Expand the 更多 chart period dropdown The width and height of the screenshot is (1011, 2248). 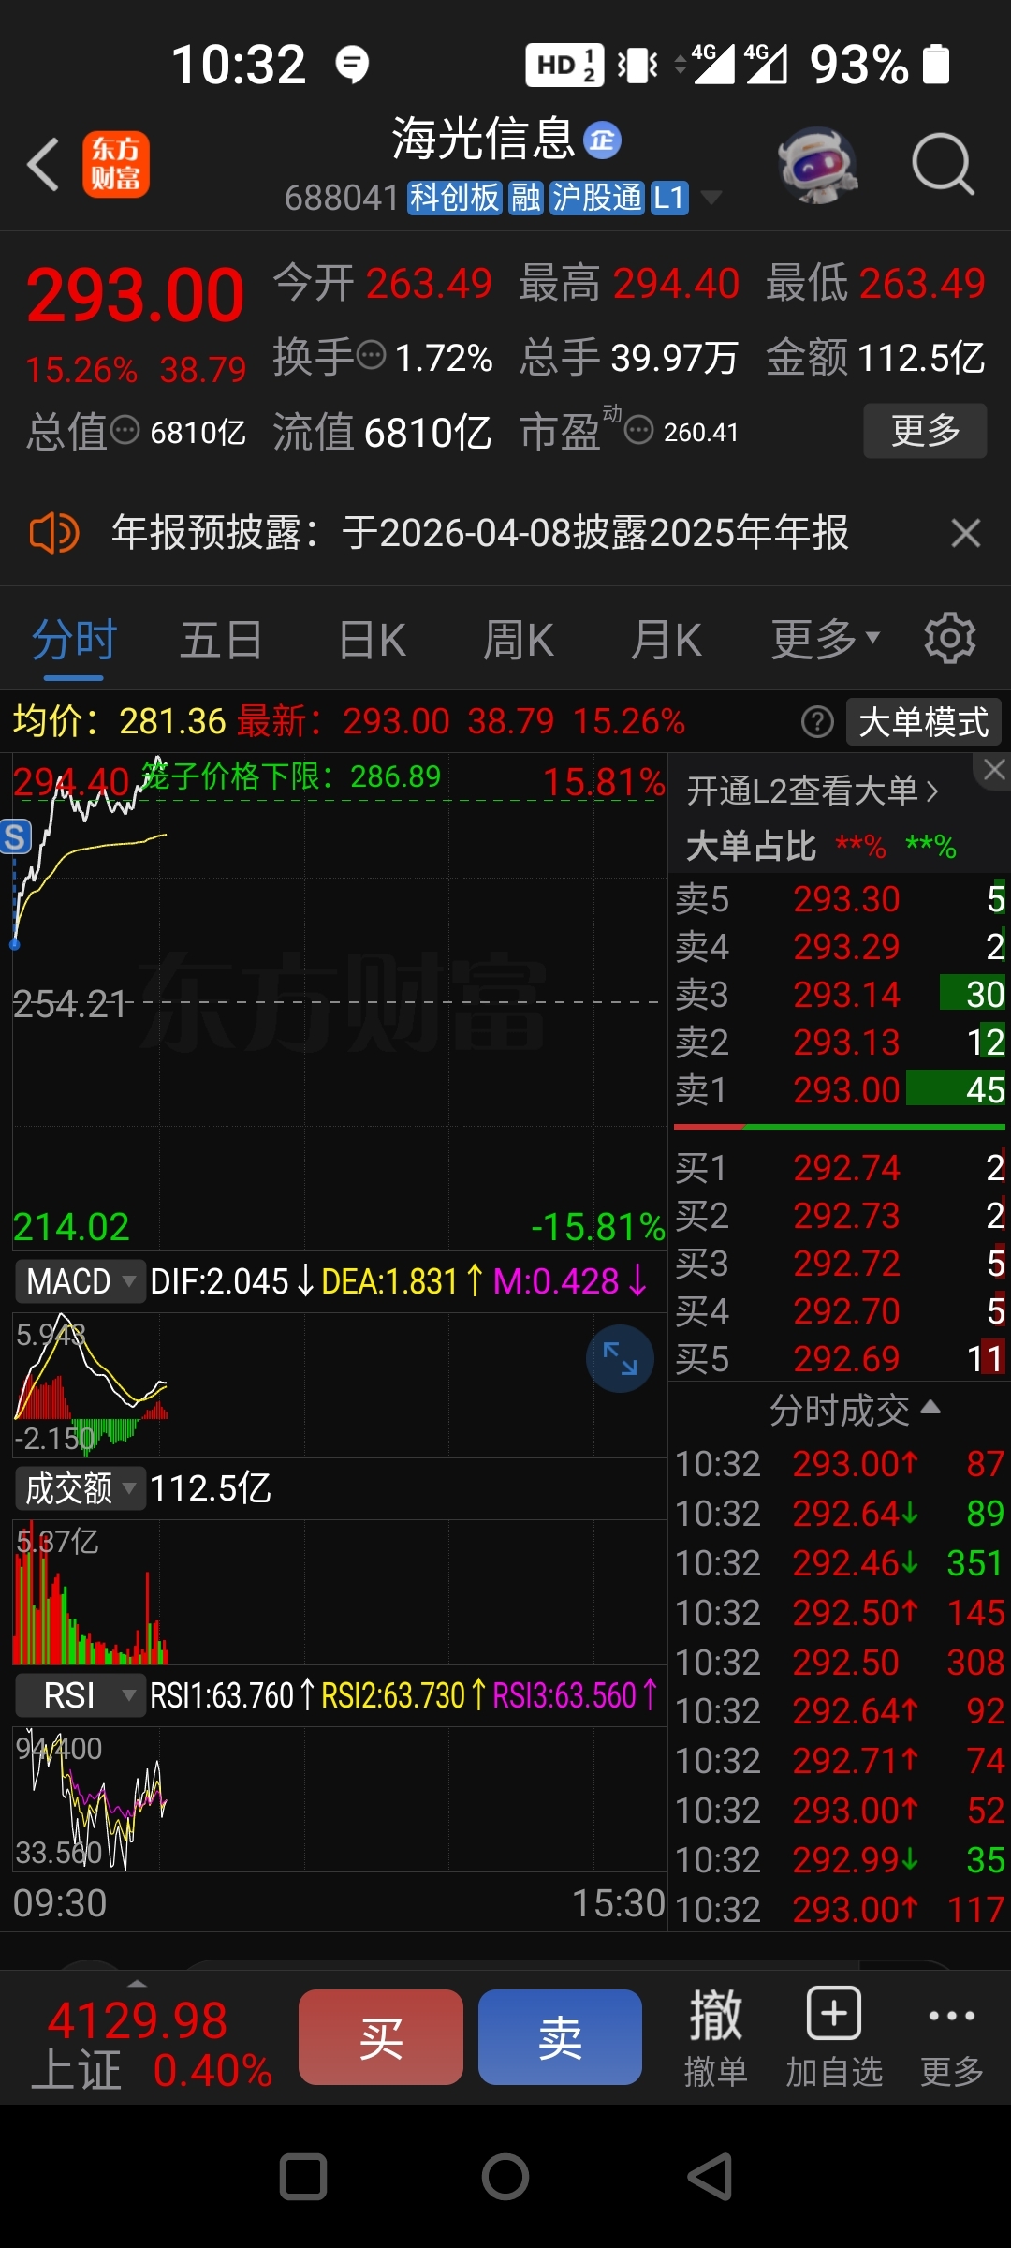click(825, 641)
